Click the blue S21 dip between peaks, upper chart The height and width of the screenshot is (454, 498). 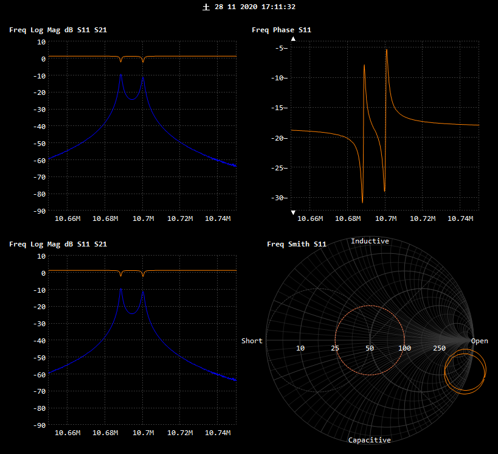pos(132,99)
